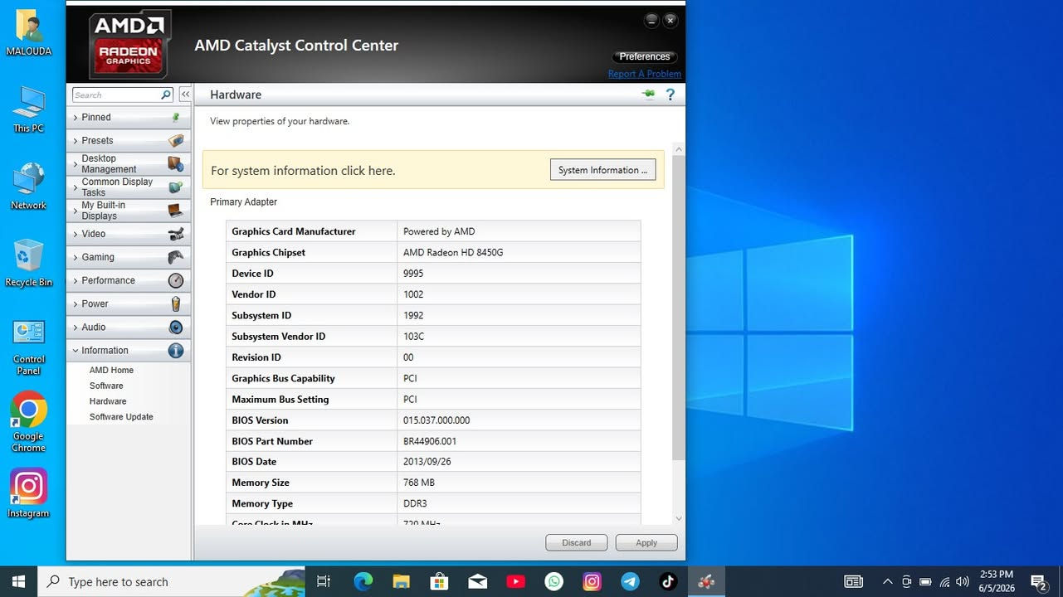The height and width of the screenshot is (597, 1063).
Task: Click the My Built-in Displays laptop icon
Action: pos(175,211)
